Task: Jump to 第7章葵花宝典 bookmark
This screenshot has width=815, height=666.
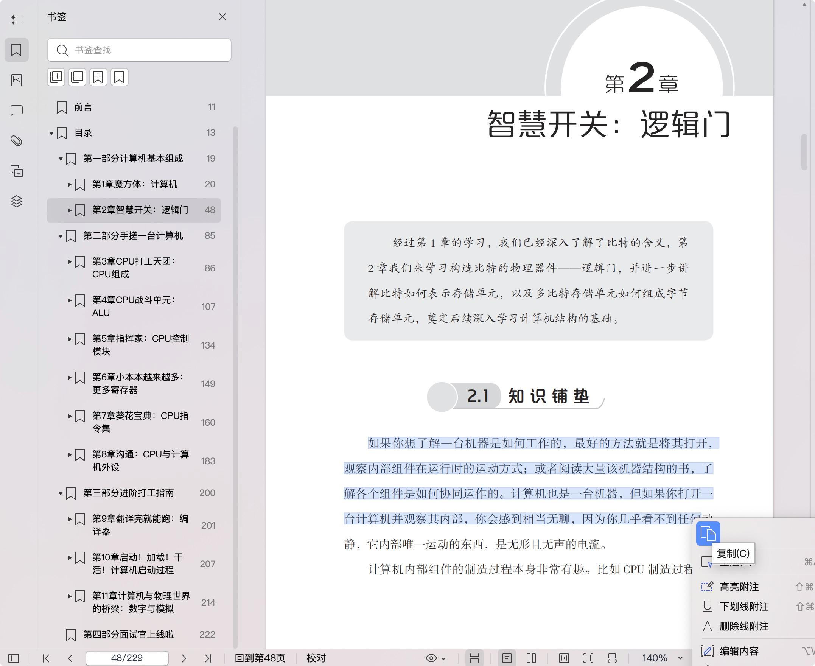Action: [140, 422]
